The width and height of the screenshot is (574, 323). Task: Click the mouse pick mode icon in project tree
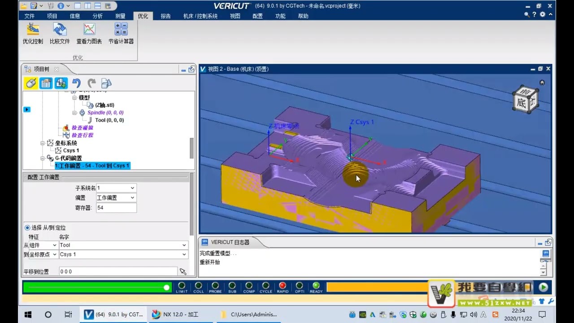[30, 83]
